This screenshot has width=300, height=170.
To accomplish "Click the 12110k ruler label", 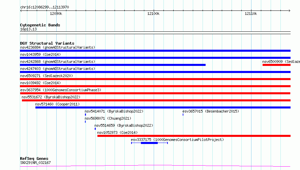I will (251, 14).
